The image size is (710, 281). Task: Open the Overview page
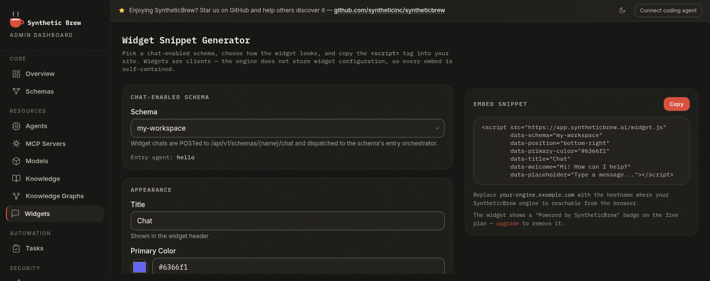(x=55, y=74)
